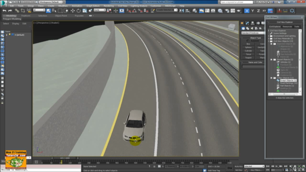The image size is (306, 172).
Task: Open the Edit menu
Action: (x=11, y=6)
